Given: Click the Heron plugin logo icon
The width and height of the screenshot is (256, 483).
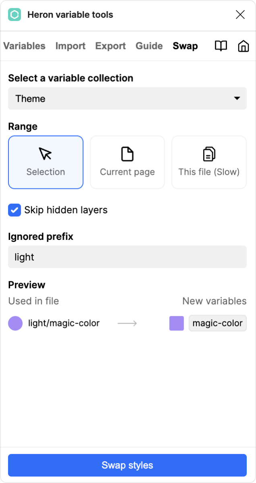Looking at the screenshot, I should coord(15,15).
